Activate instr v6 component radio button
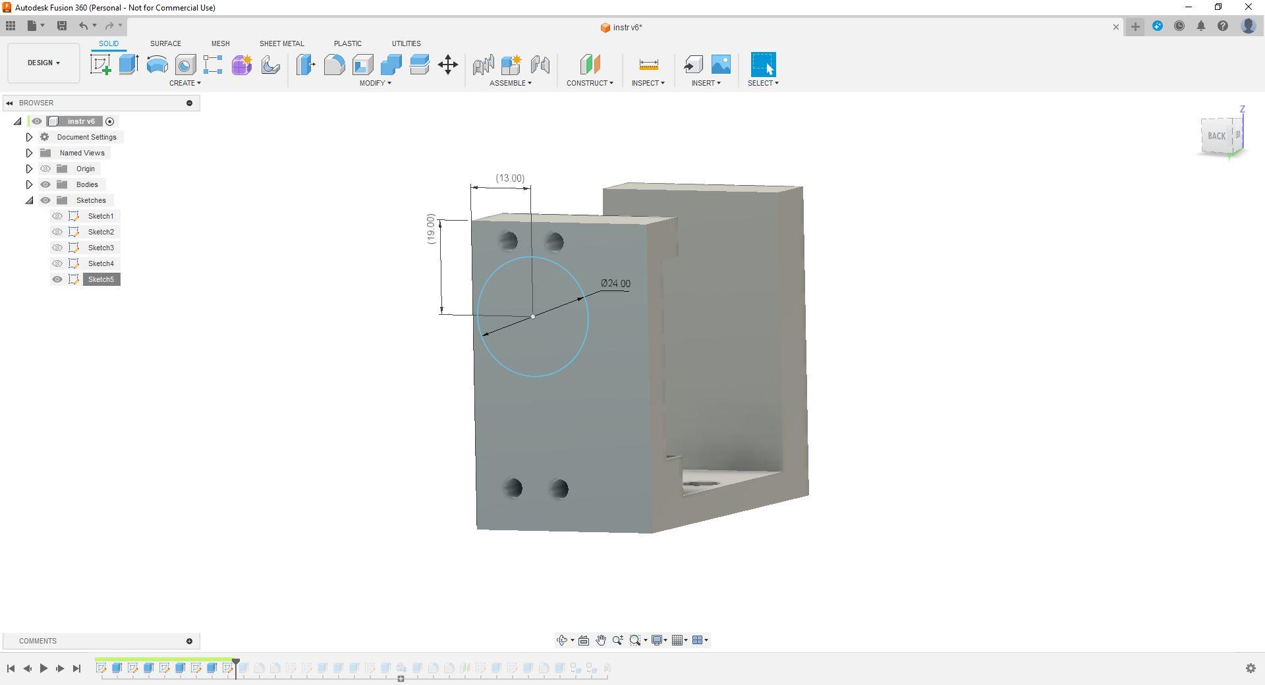Screen dimensions: 1265x685 pyautogui.click(x=110, y=121)
